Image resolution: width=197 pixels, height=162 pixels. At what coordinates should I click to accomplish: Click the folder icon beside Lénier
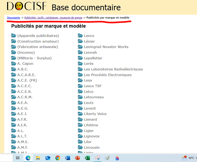pyautogui.click(x=80, y=41)
